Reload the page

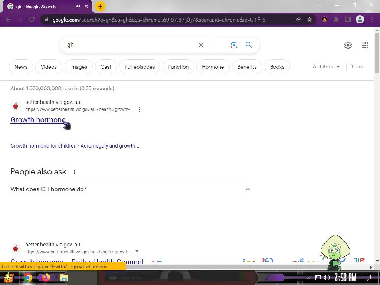coord(32,20)
